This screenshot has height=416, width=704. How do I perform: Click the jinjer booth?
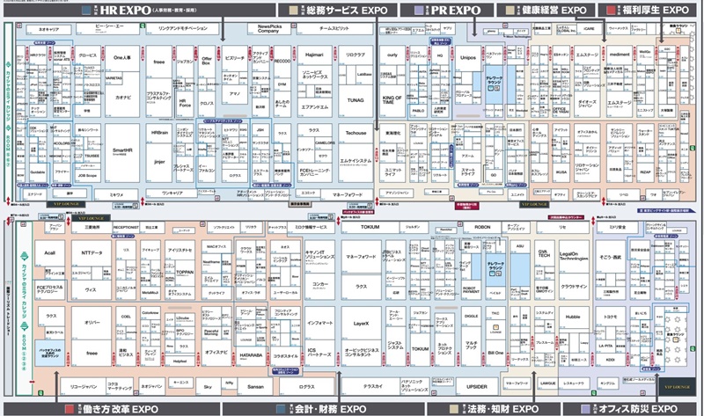coord(159,163)
